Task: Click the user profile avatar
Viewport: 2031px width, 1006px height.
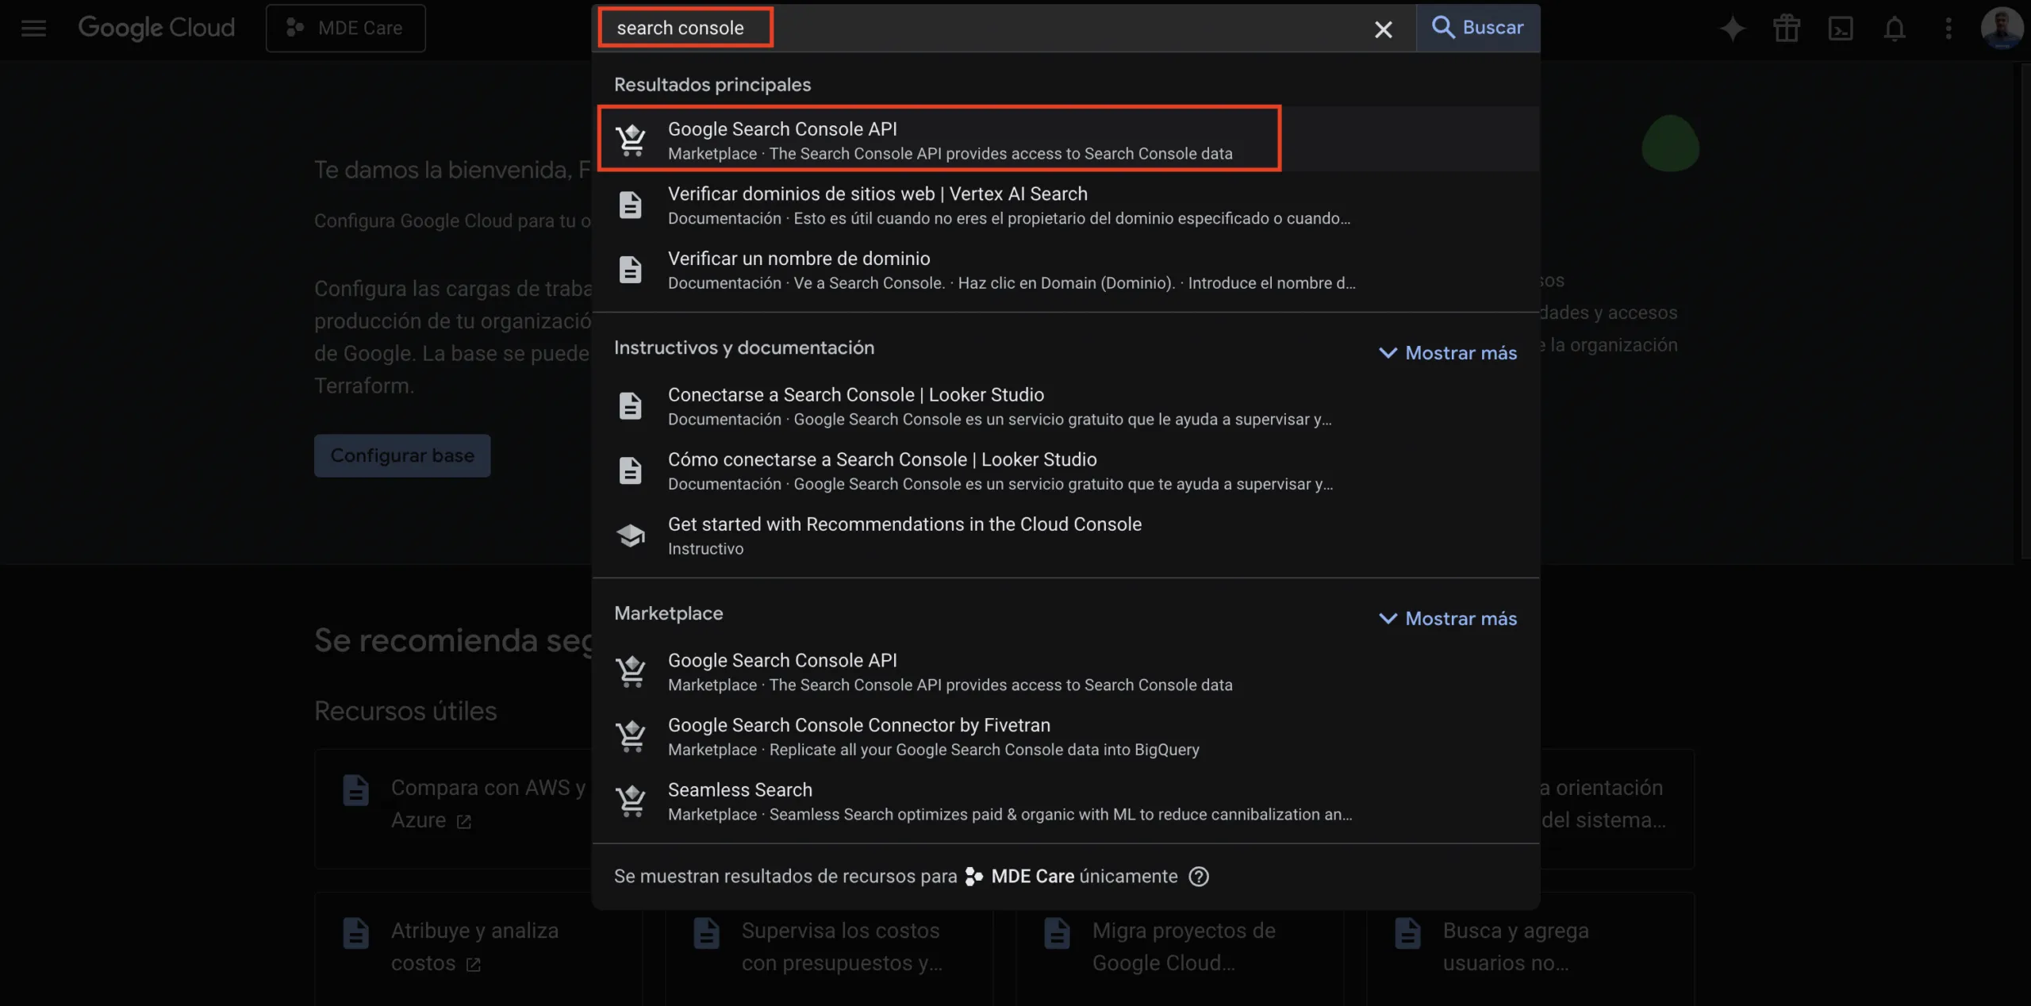Action: [x=2001, y=29]
